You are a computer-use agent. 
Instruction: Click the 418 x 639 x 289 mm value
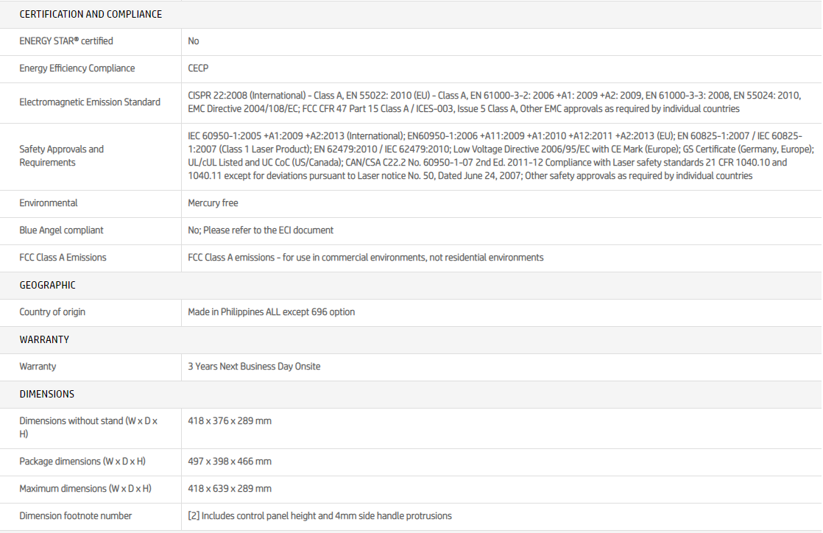tap(230, 489)
